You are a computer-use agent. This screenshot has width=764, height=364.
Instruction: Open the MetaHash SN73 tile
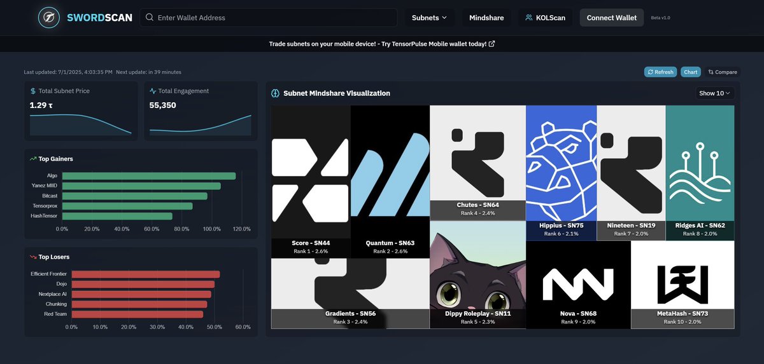pos(683,285)
